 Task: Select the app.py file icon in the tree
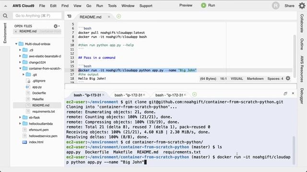click(x=28, y=87)
